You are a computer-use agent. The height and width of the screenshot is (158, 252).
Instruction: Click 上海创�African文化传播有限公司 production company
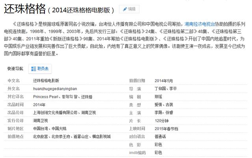(x=56, y=112)
